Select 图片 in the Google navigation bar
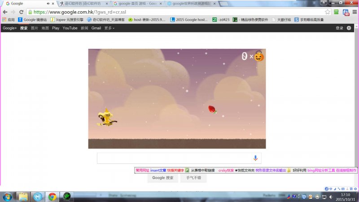The width and height of the screenshot is (359, 202). 35,28
